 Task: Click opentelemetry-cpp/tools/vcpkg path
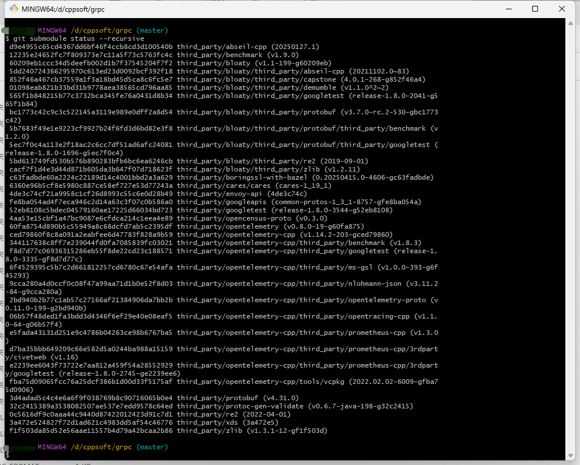(x=260, y=381)
